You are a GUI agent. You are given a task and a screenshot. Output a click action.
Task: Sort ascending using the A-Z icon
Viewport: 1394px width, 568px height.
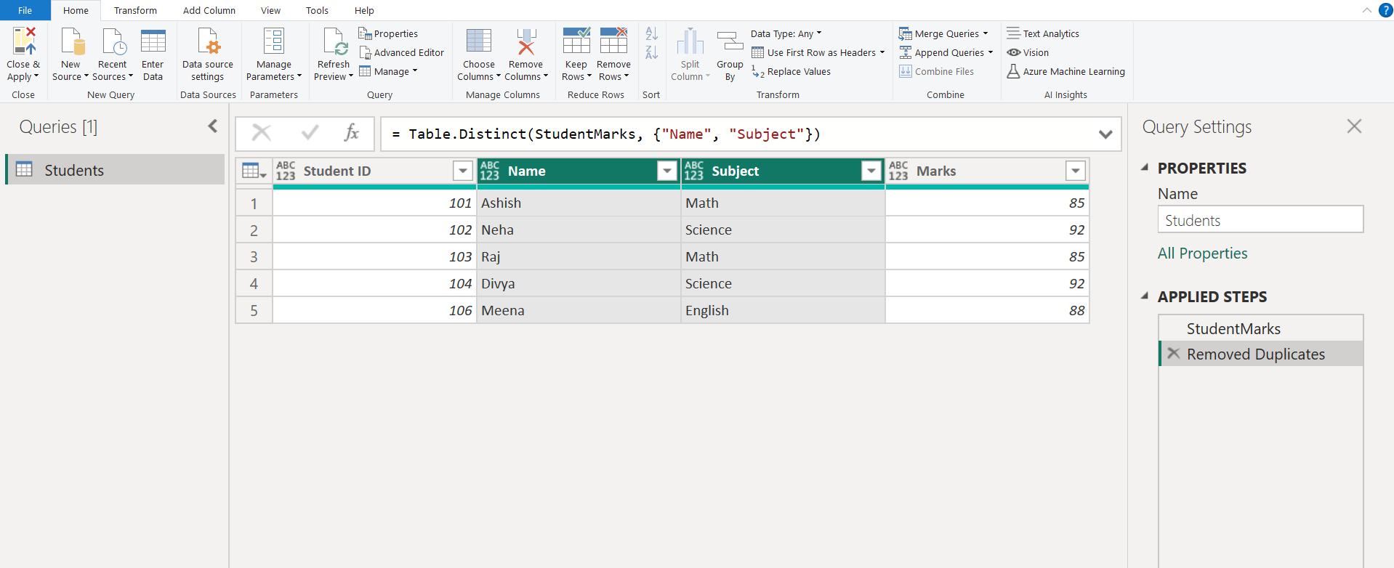click(x=651, y=34)
